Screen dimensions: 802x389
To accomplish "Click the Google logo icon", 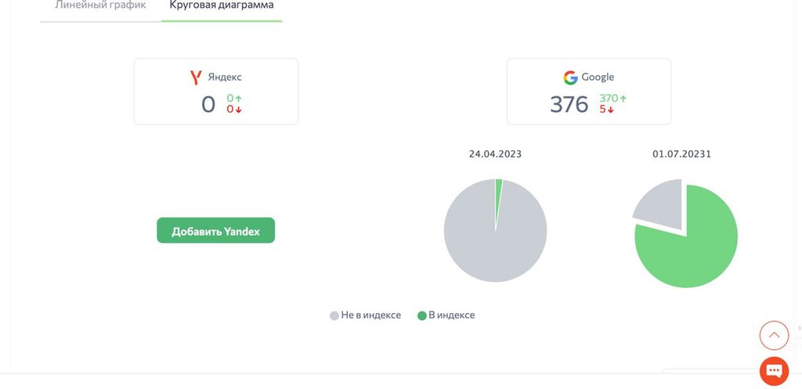I will click(x=570, y=77).
